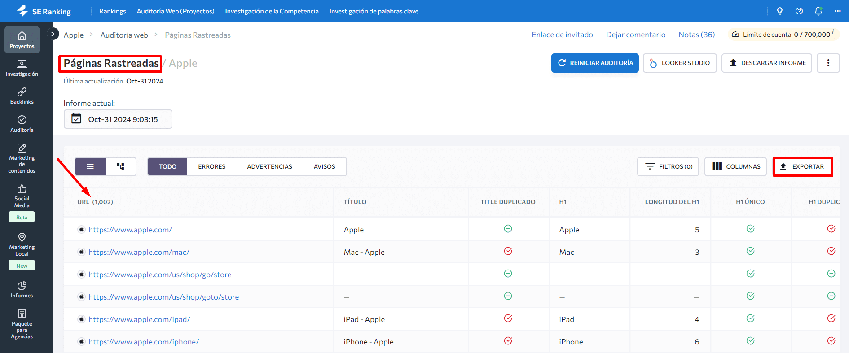Open Auditoría Web (Proyectos) menu
This screenshot has width=849, height=353.
coord(176,11)
